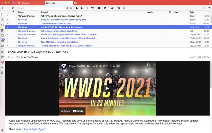The height and width of the screenshot is (133, 212).
Task: Expand subject dropdown arrow beside message title
Action: pos(69,52)
